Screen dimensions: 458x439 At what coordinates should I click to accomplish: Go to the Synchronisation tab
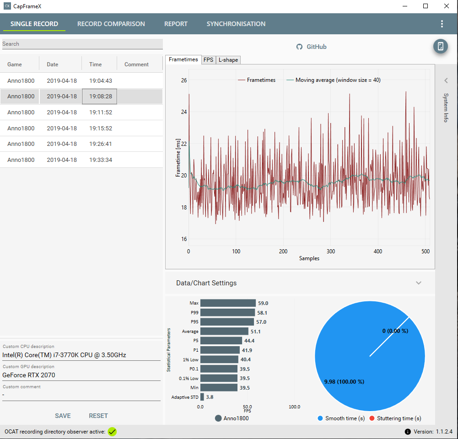(x=236, y=24)
